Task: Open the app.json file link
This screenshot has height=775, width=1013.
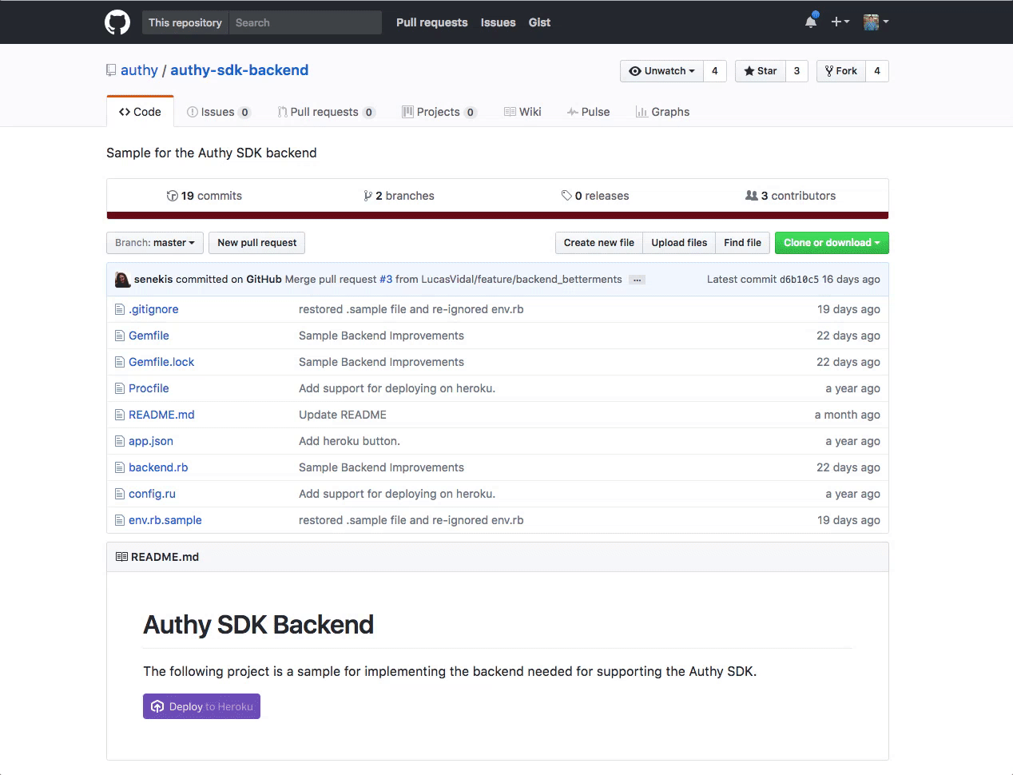Action: point(151,441)
